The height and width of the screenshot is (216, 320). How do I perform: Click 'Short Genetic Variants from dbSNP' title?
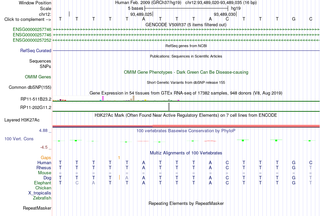(186, 82)
